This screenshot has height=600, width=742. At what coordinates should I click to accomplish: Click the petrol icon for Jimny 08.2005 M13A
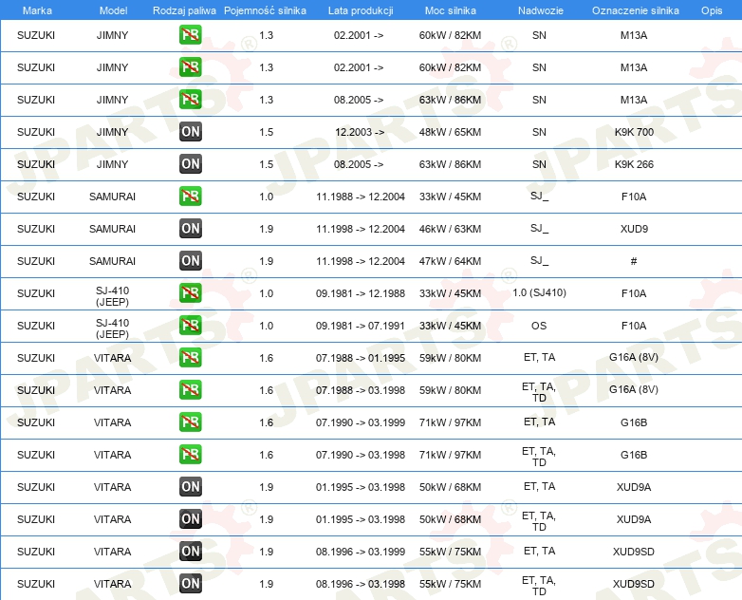pos(190,100)
